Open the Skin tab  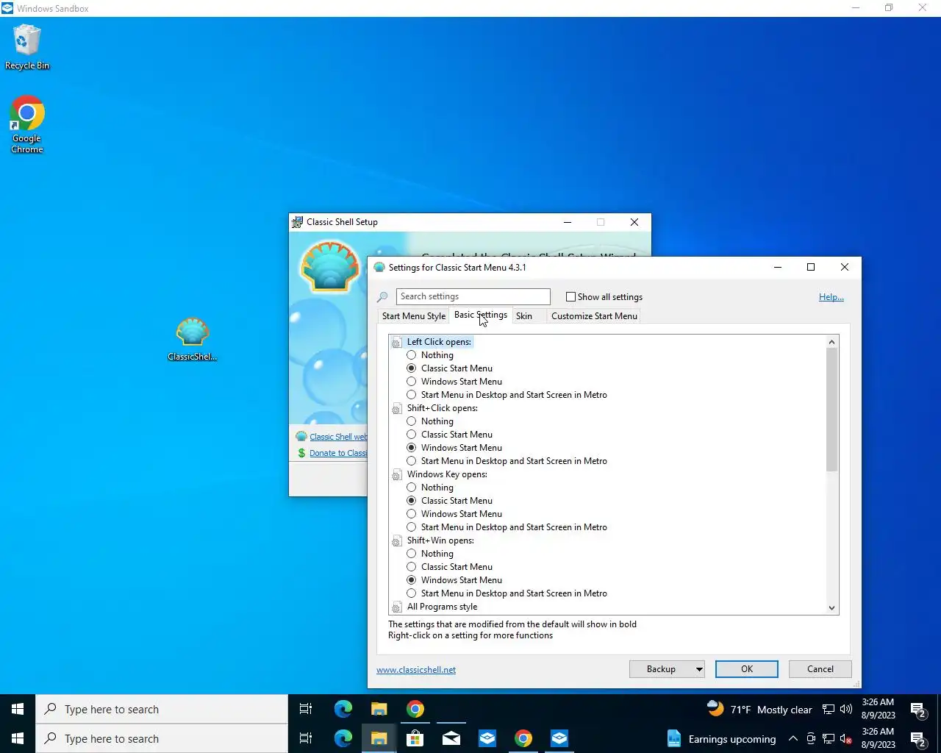(524, 316)
